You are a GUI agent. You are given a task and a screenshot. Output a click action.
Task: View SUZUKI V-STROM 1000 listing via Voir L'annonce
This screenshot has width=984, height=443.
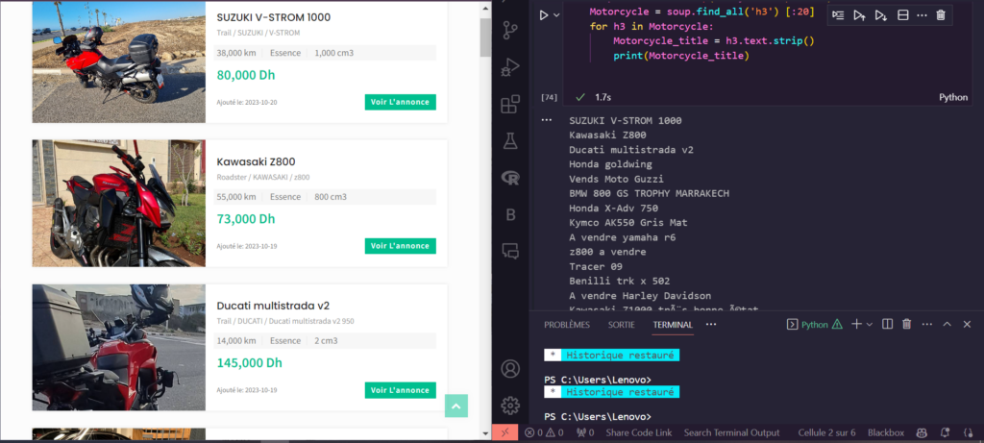[x=401, y=102]
